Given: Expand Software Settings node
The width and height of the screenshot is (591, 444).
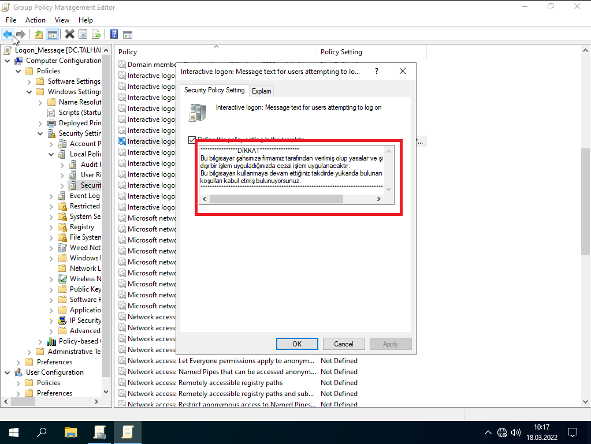Looking at the screenshot, I should click(29, 81).
